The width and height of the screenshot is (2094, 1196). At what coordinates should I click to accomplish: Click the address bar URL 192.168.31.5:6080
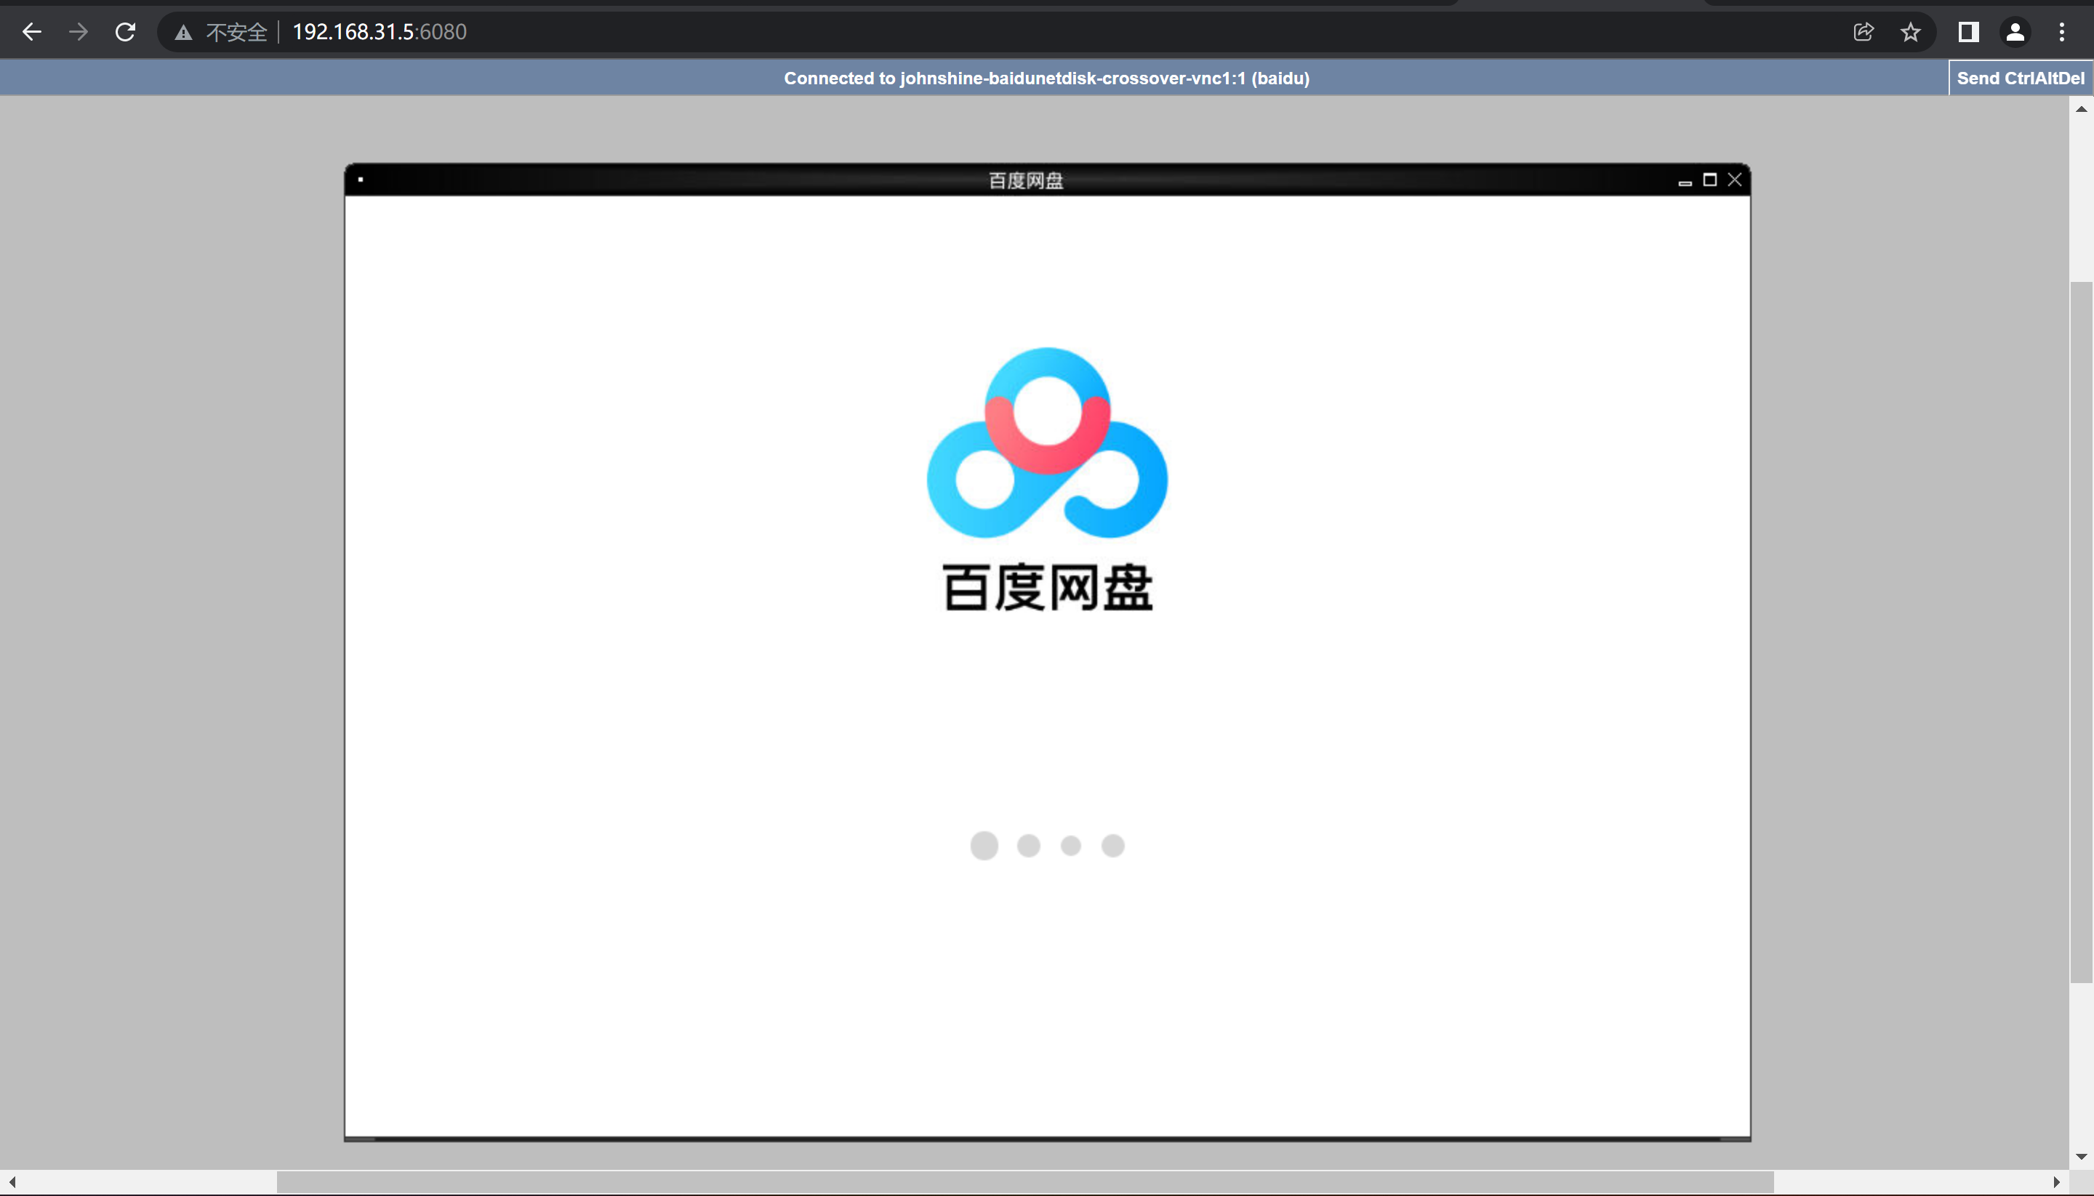[x=379, y=32]
